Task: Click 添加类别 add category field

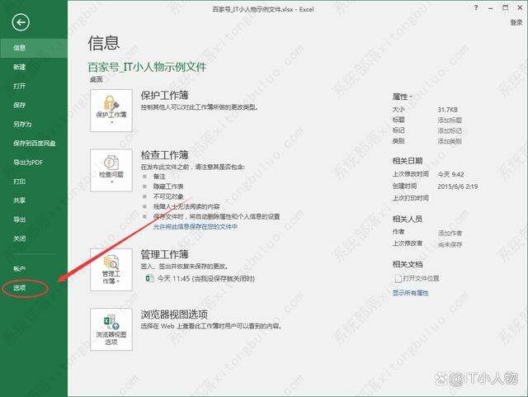Action: tap(450, 141)
